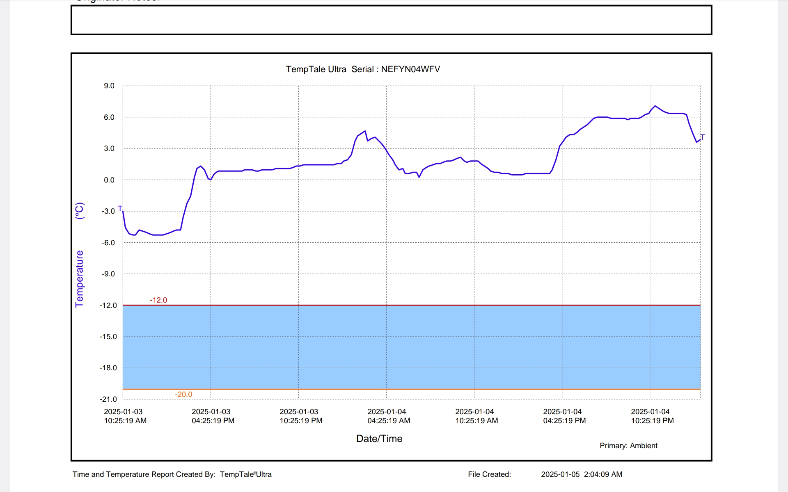
Task: Click the y-axis value -6.0
Action: [x=108, y=243]
